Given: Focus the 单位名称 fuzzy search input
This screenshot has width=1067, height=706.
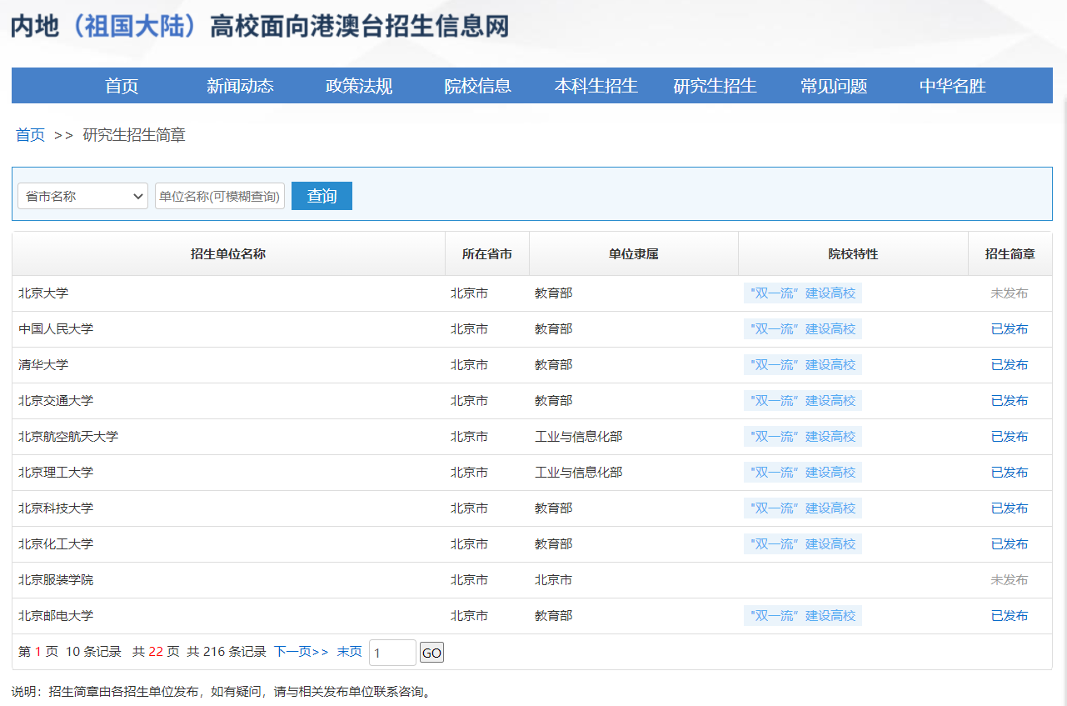Looking at the screenshot, I should pyautogui.click(x=220, y=196).
